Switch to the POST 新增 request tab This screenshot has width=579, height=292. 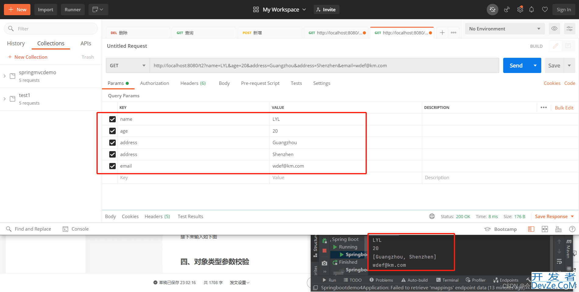pos(270,33)
